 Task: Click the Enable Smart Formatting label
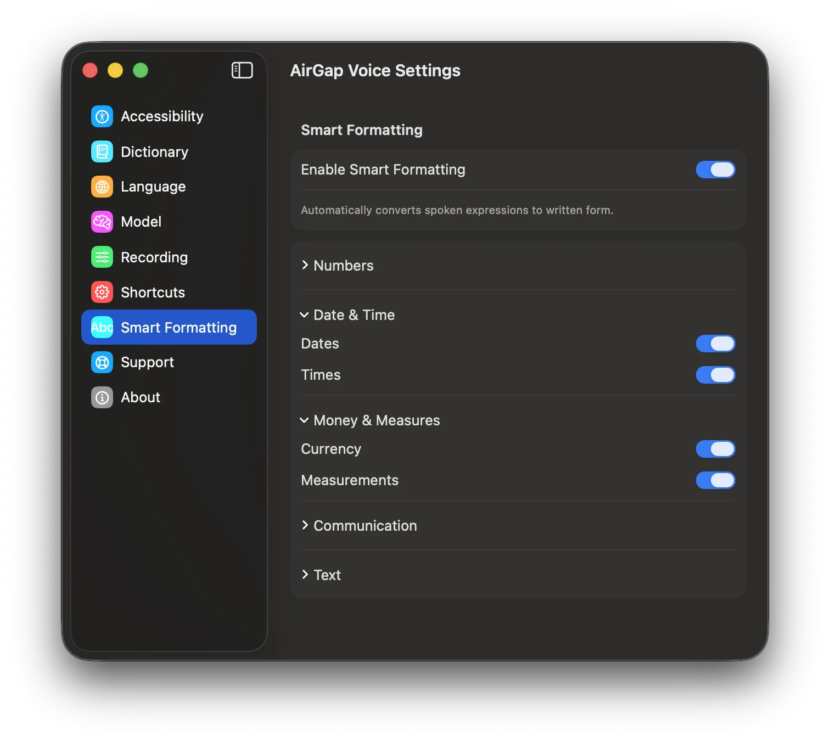coord(383,170)
